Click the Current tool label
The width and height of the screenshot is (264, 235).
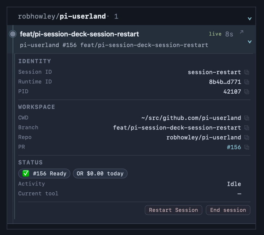point(38,193)
